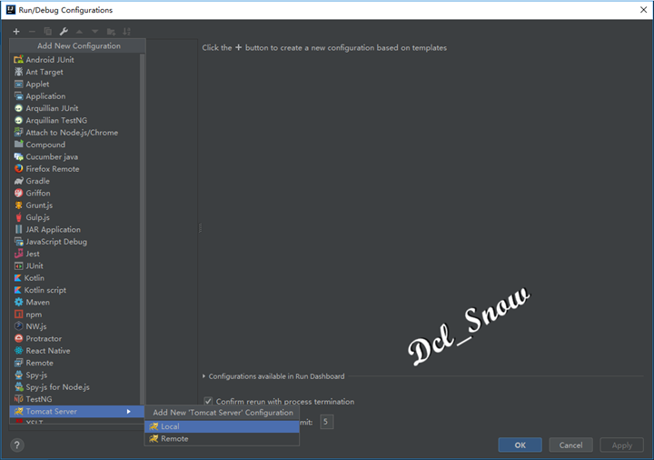
Task: Pick Attach to Node.js/Chrome
Action: tap(75, 133)
